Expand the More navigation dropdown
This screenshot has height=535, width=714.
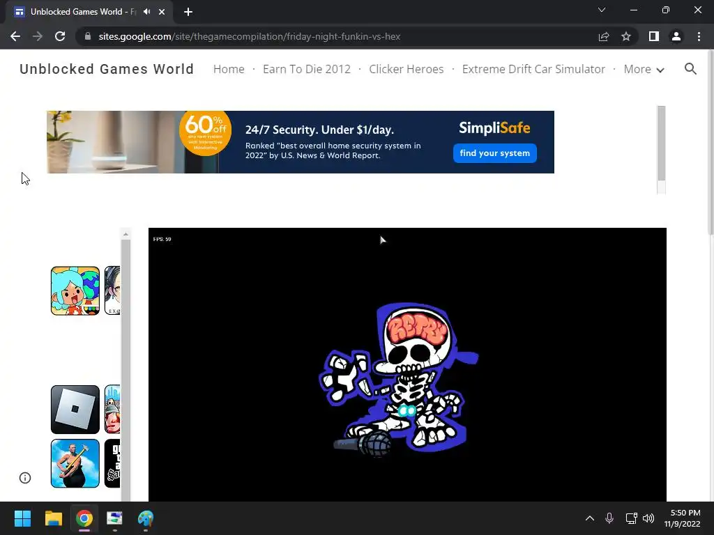[644, 69]
